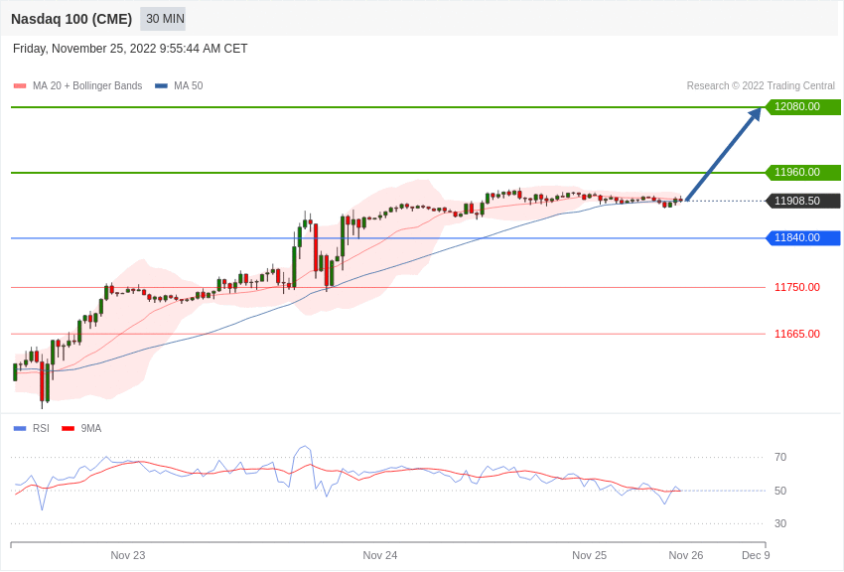Screen dimensions: 844x572
Task: Click the RSI 70 level label
Action: tap(779, 458)
